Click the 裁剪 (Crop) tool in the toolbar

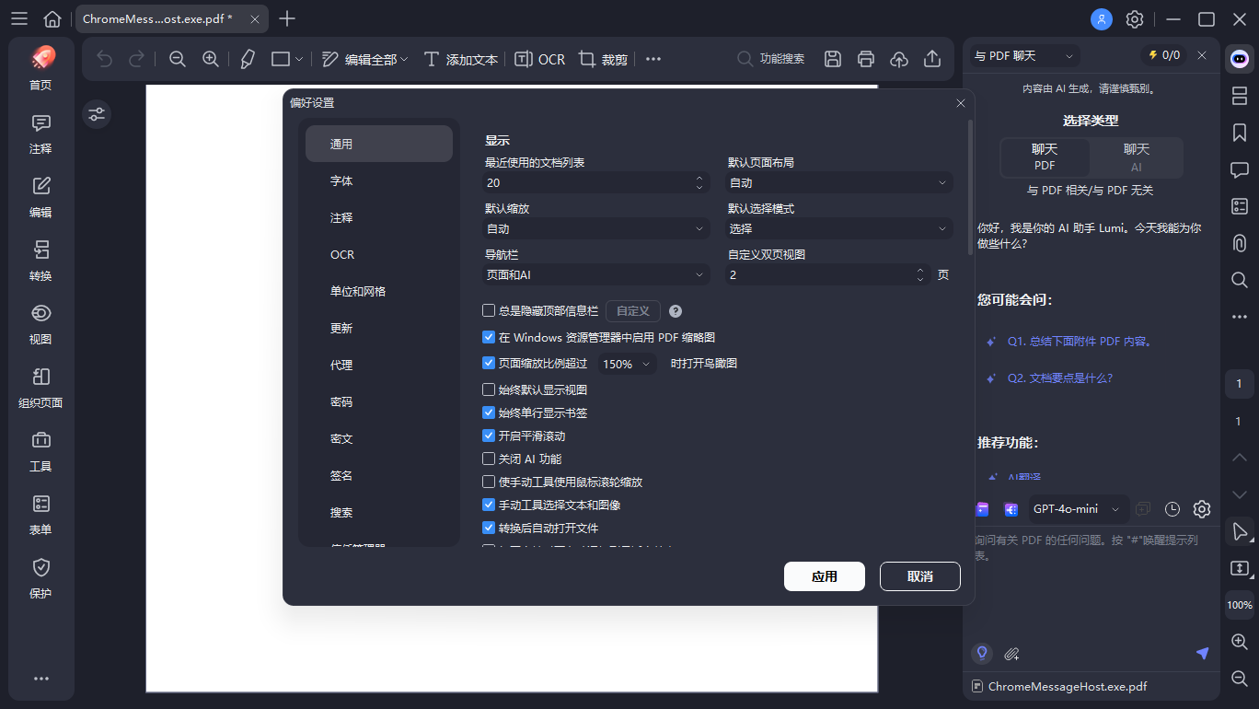[604, 59]
